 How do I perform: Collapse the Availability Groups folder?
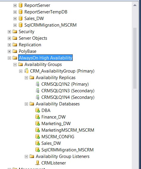tap(15, 65)
